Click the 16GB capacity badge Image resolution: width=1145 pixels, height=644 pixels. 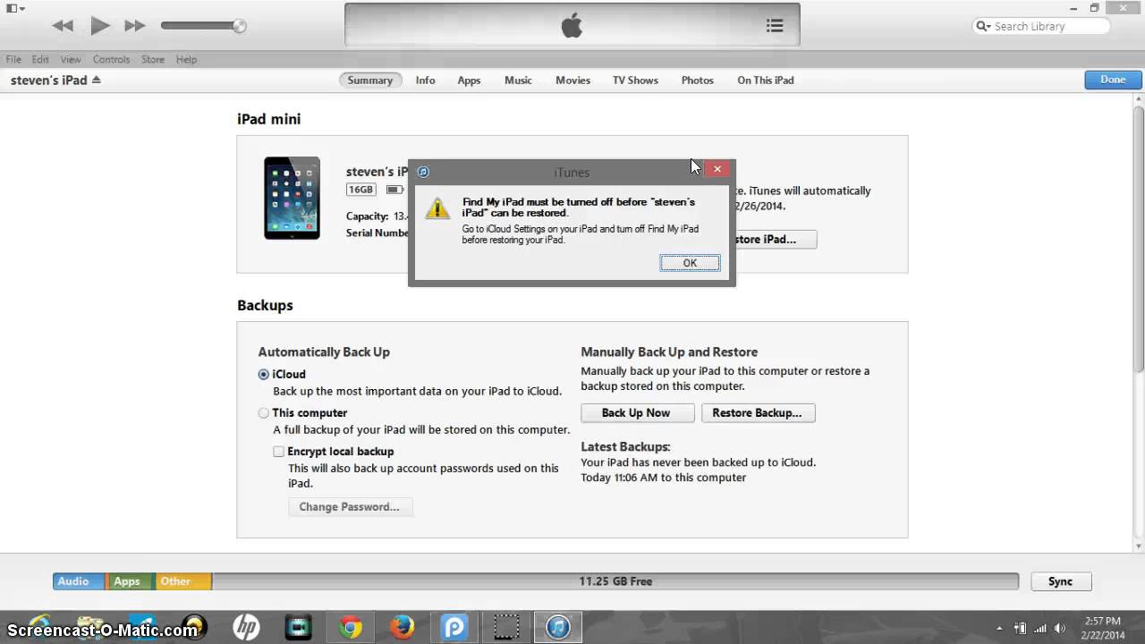361,190
